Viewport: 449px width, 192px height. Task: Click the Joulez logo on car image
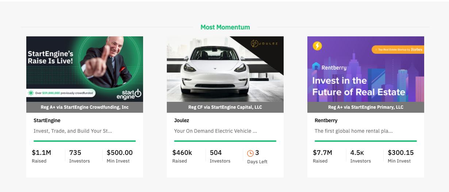point(264,44)
